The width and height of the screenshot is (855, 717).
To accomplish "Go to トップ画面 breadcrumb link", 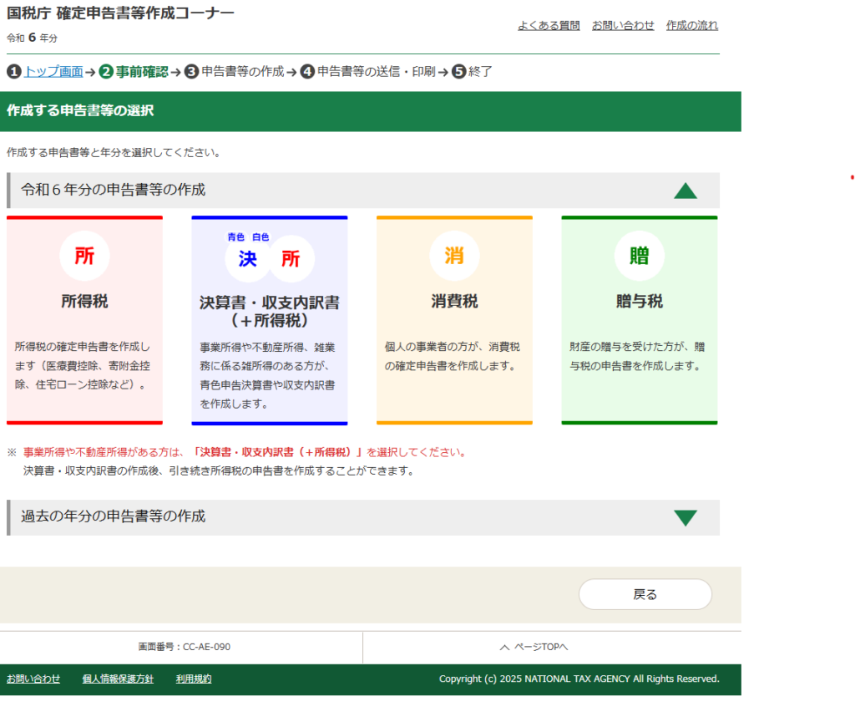I will [x=53, y=72].
